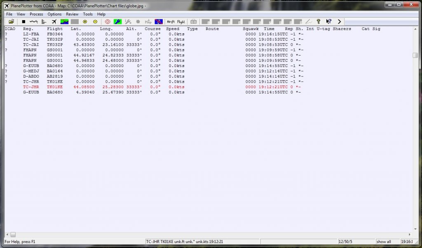
Task: Select latitude 43.63300 cell
Action: tap(84, 44)
